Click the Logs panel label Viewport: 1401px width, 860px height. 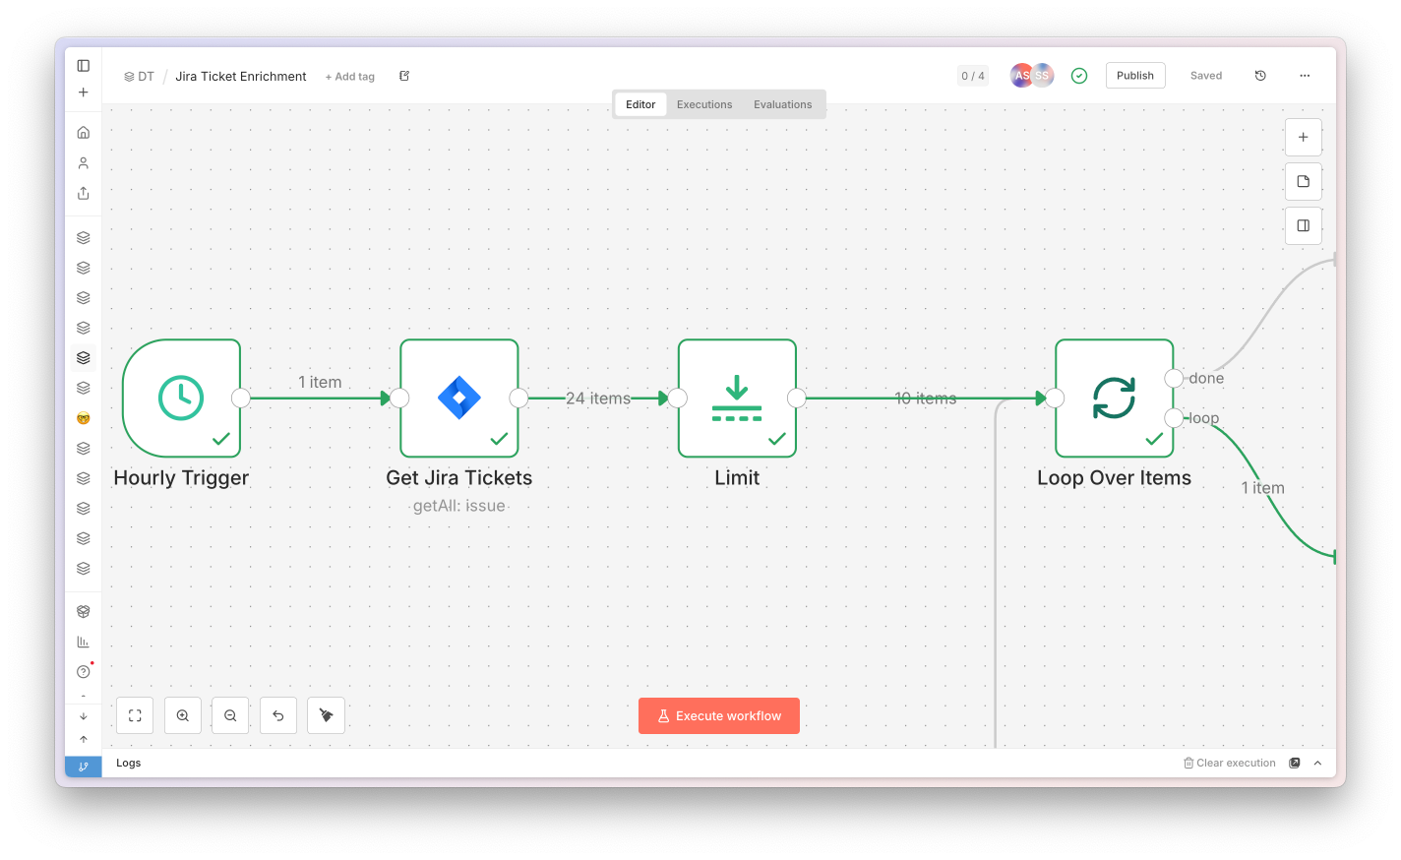[x=129, y=763]
